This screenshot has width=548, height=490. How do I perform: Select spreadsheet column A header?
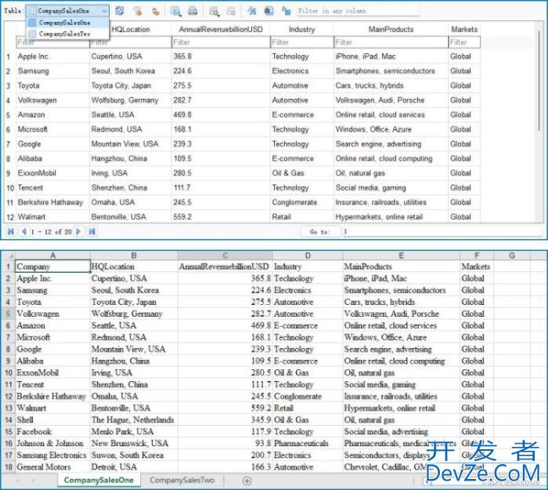tap(52, 256)
